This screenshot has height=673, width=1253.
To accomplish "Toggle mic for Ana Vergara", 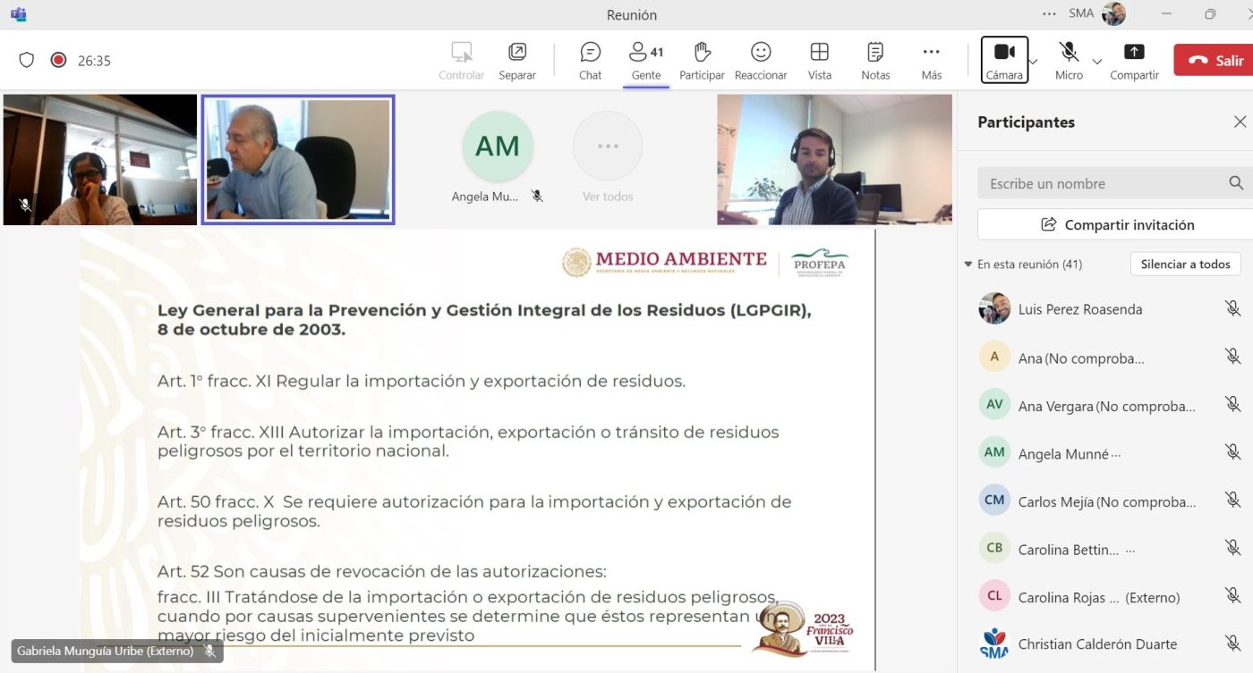I will (x=1232, y=404).
